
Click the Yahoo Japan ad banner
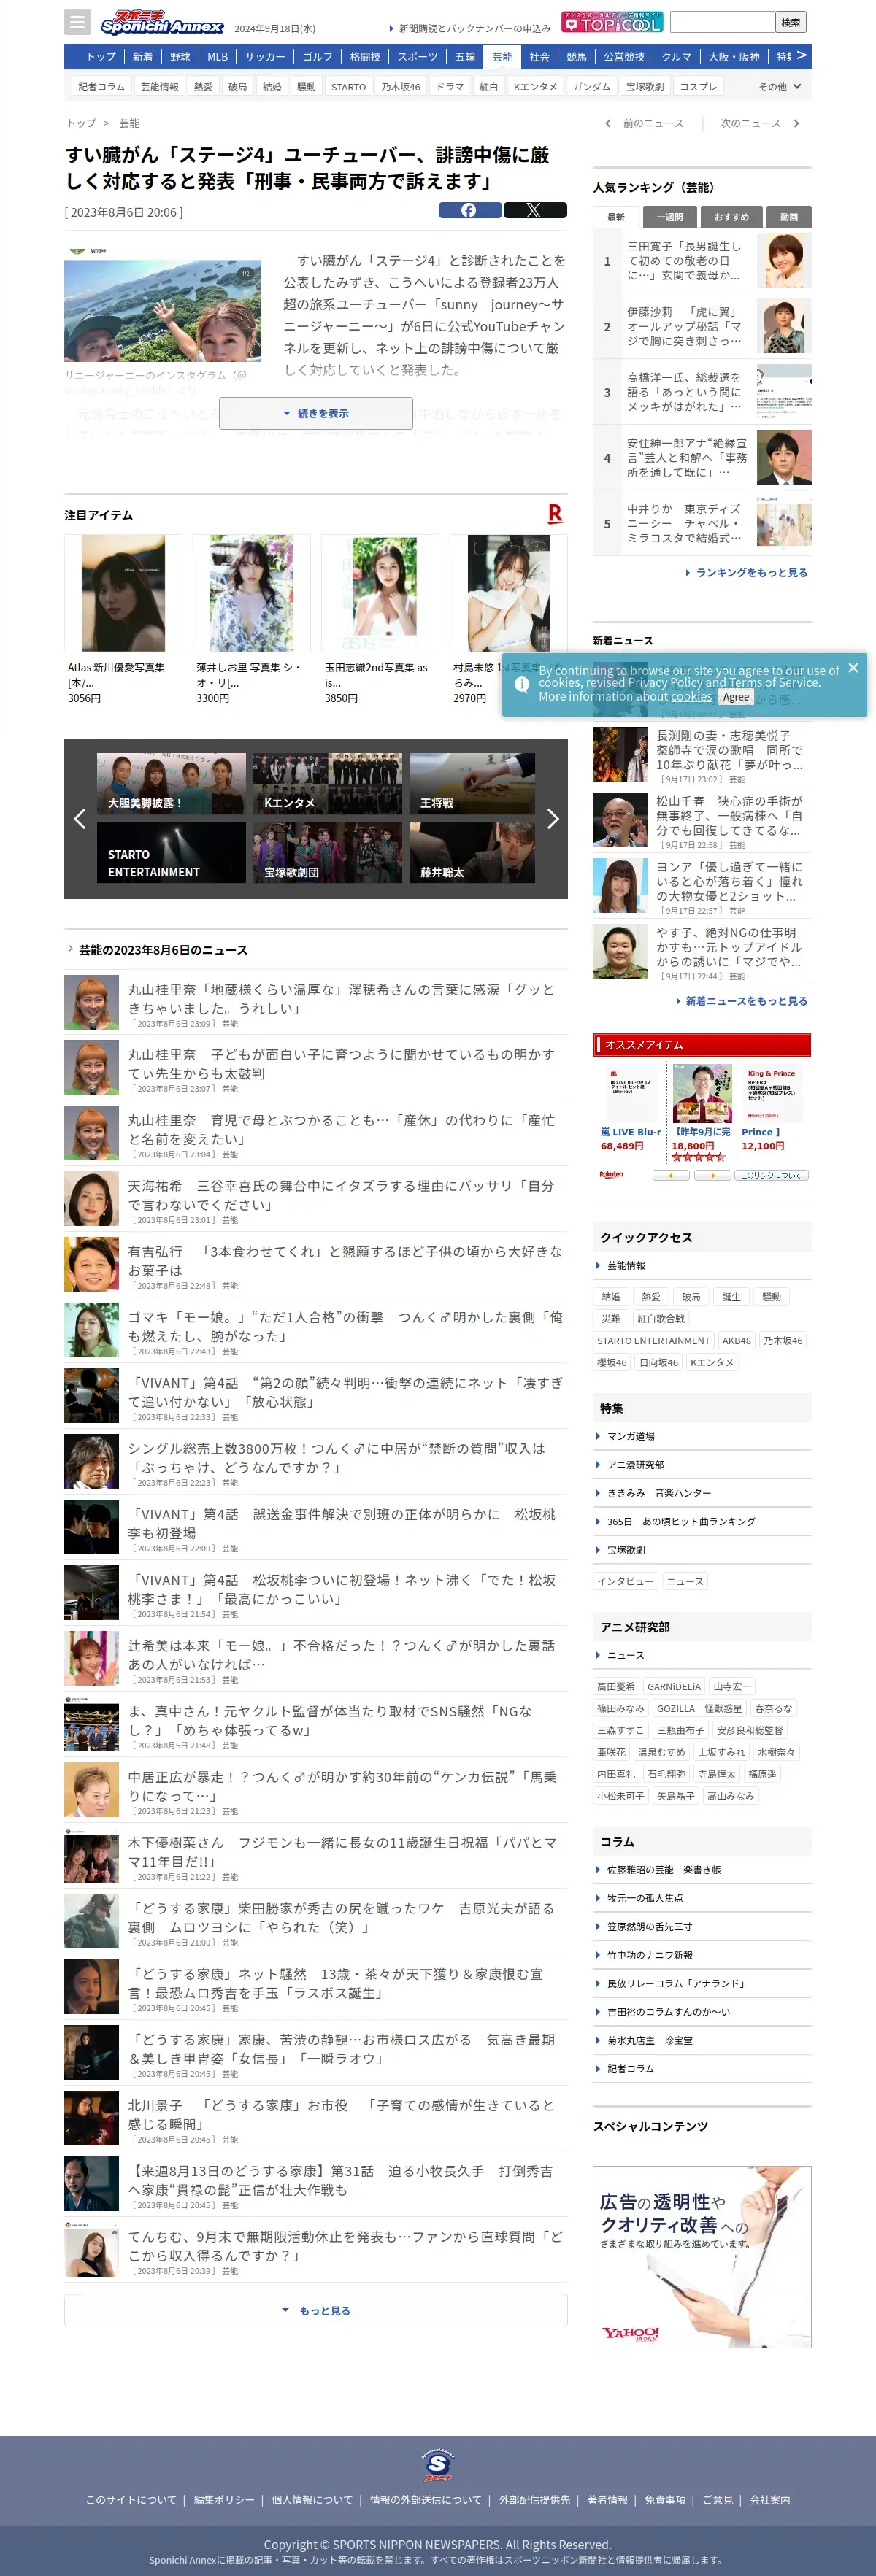pyautogui.click(x=702, y=2257)
